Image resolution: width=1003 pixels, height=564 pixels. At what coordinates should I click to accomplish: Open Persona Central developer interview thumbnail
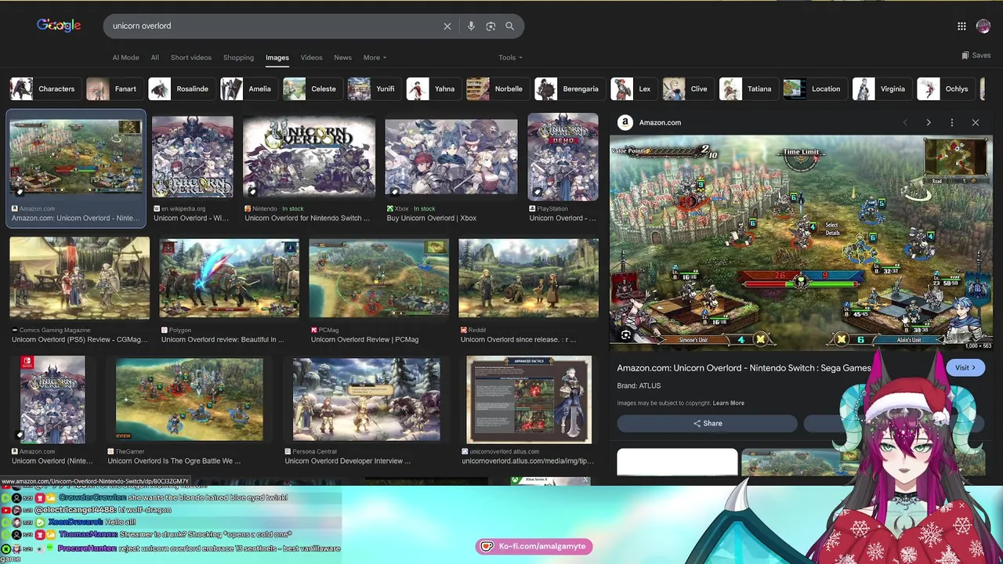point(366,399)
